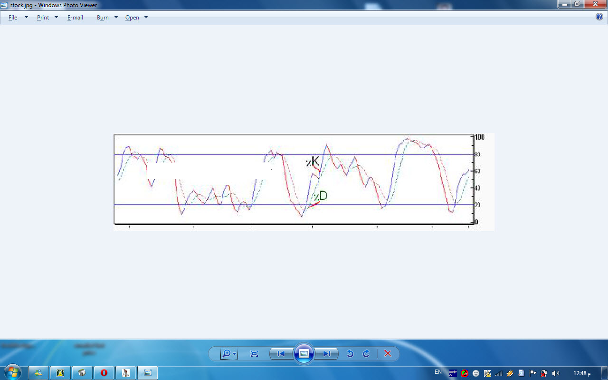
Task: Open the yellow-and-black taskbar app icon
Action: tap(60, 373)
